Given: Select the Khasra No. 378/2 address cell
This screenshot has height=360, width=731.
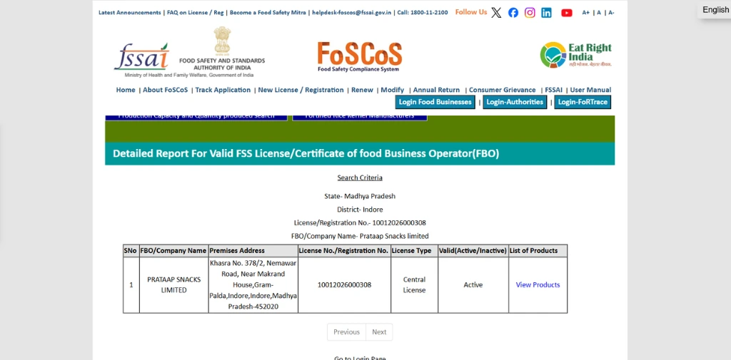Looking at the screenshot, I should coord(253,284).
